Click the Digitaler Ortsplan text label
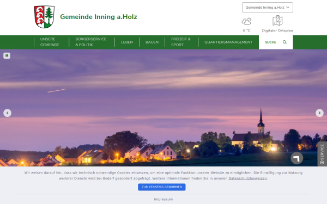327x204 pixels. click(x=277, y=30)
